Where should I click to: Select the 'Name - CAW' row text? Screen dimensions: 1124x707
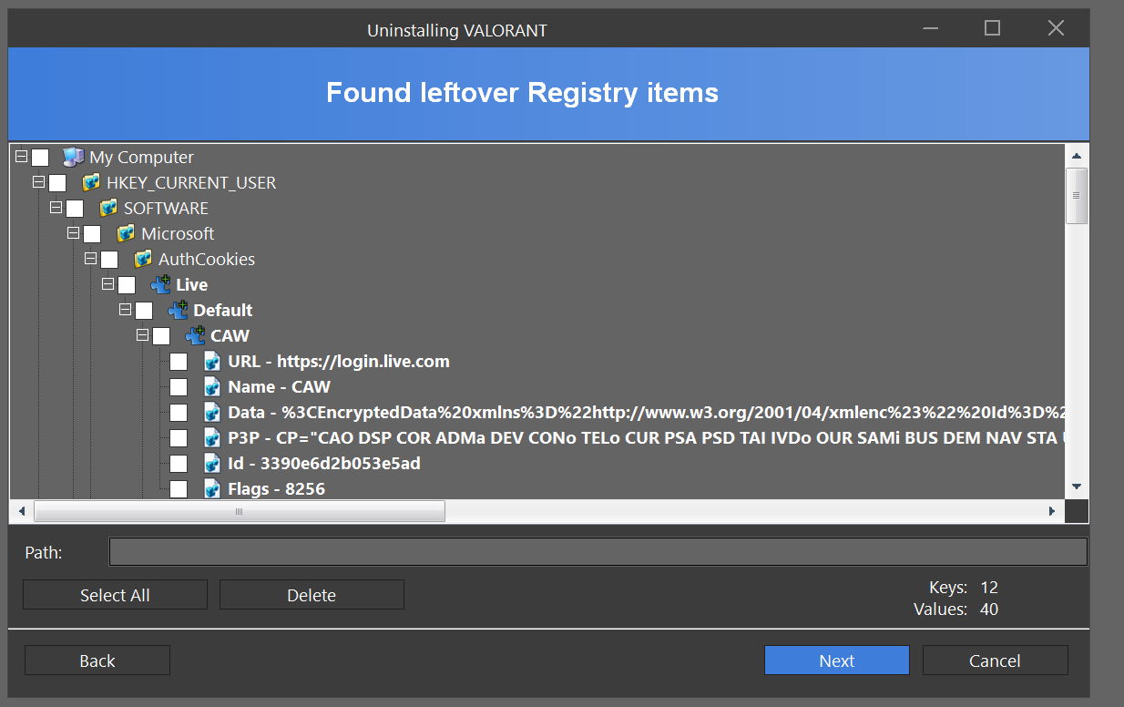click(280, 387)
